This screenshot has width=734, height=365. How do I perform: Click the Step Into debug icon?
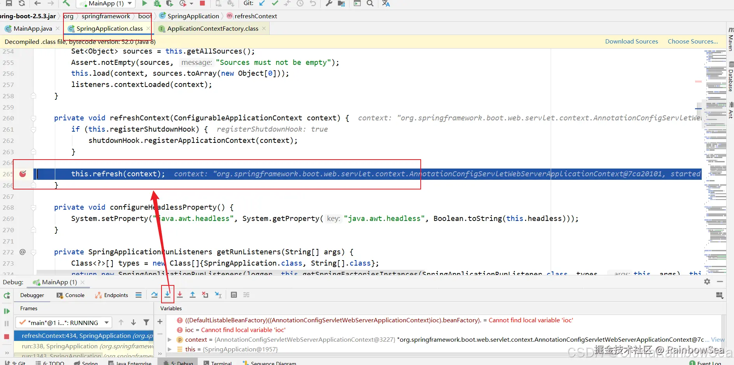point(167,295)
